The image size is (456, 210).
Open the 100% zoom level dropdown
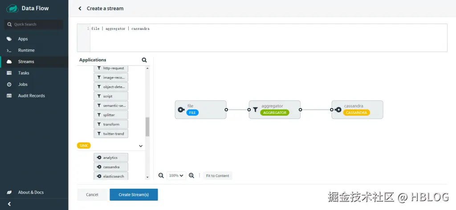point(176,175)
